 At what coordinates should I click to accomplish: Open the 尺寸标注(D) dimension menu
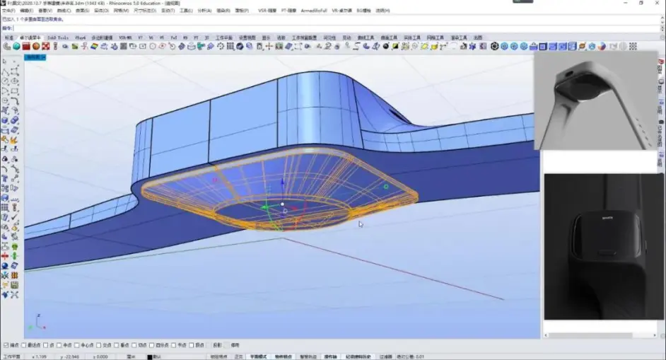click(x=145, y=10)
